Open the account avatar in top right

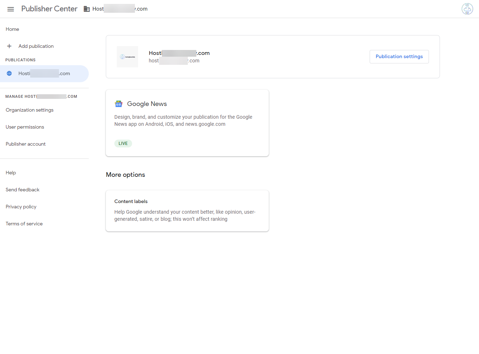467,9
